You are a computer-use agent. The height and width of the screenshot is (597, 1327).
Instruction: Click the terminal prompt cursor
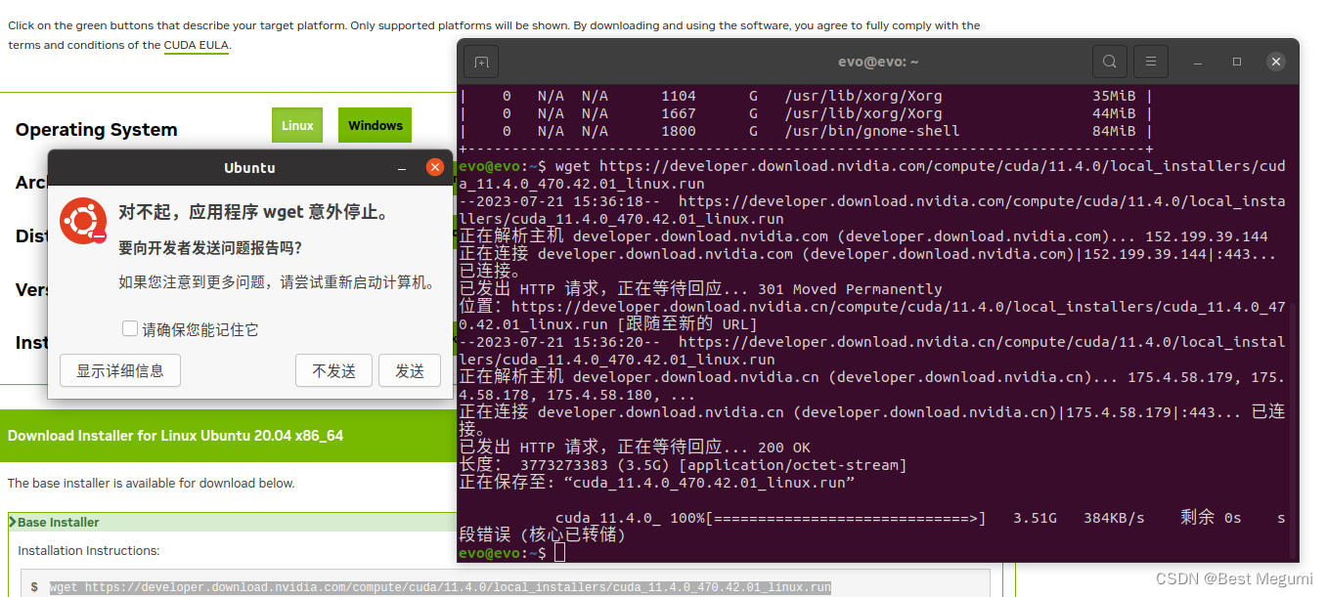click(x=559, y=552)
